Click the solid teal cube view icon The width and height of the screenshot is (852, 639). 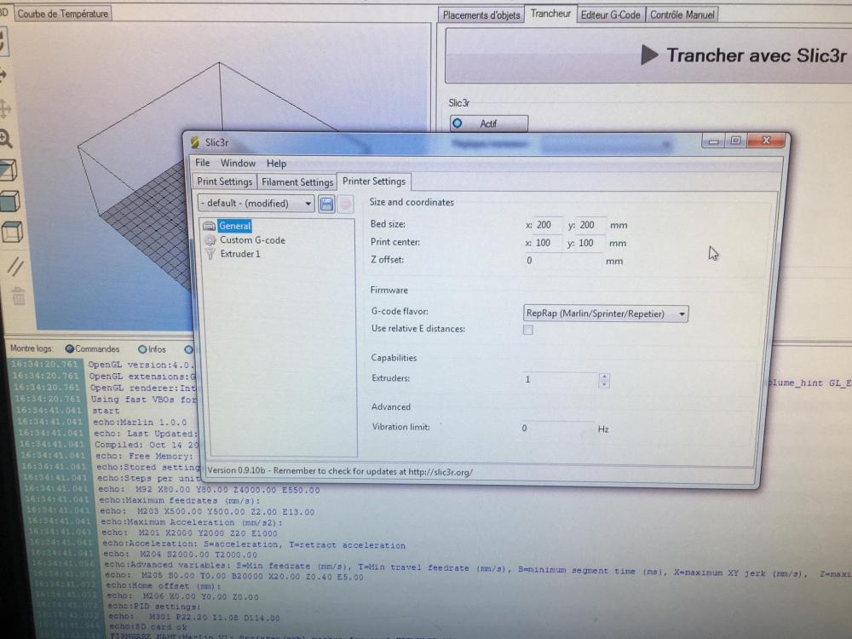tap(10, 202)
